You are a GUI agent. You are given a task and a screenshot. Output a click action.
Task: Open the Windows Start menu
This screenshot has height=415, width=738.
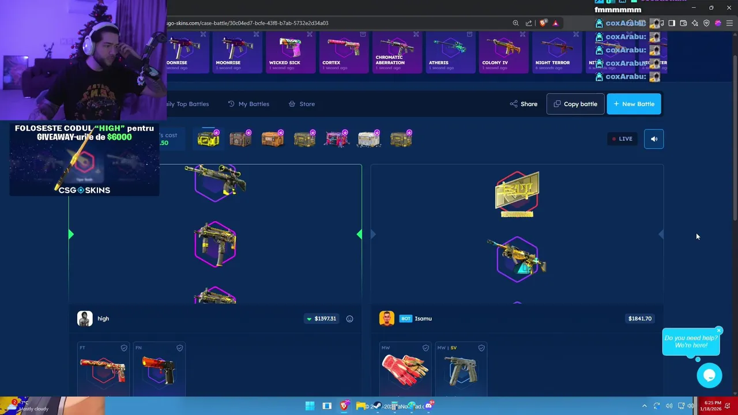(x=310, y=406)
